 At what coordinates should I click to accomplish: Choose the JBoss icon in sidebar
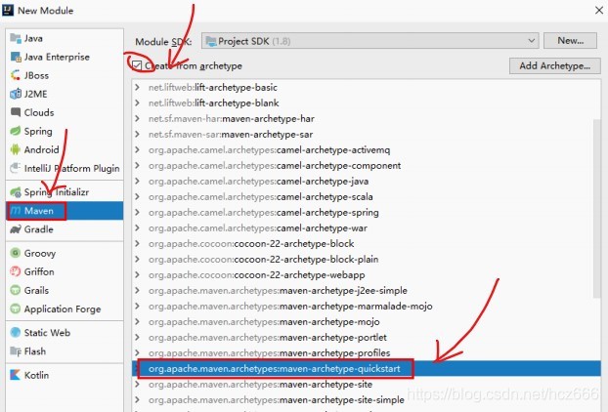(x=16, y=75)
